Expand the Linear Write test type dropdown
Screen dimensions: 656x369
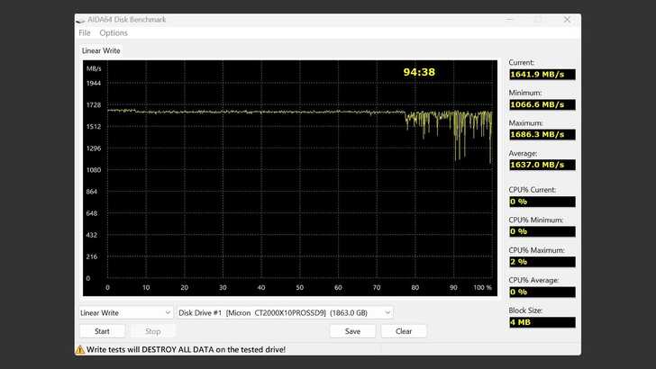tap(125, 312)
